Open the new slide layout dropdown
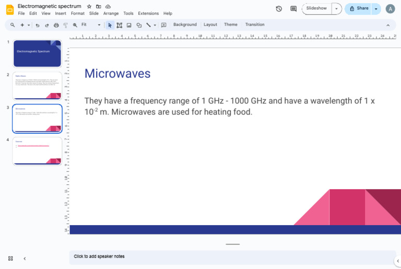The height and width of the screenshot is (269, 401). click(x=29, y=25)
